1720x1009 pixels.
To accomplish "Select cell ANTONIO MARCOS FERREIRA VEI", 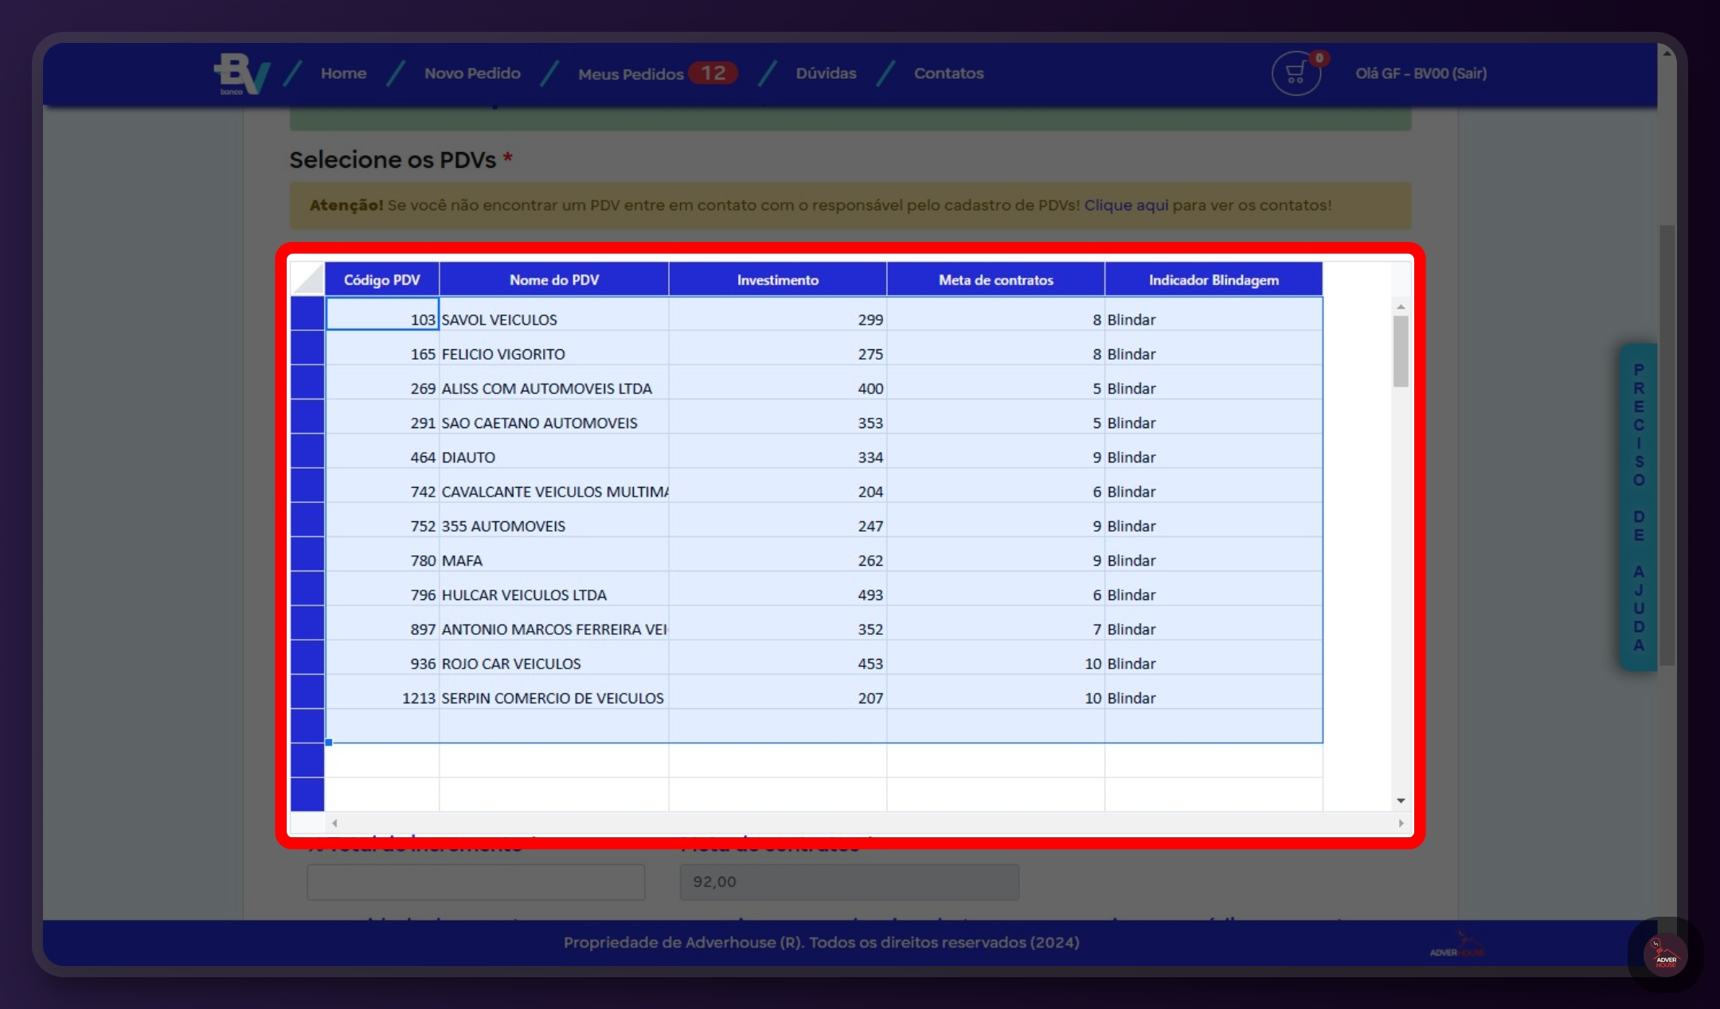I will [554, 623].
